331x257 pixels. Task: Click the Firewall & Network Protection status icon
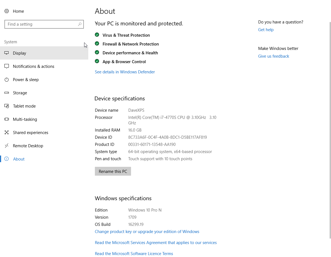(x=97, y=43)
